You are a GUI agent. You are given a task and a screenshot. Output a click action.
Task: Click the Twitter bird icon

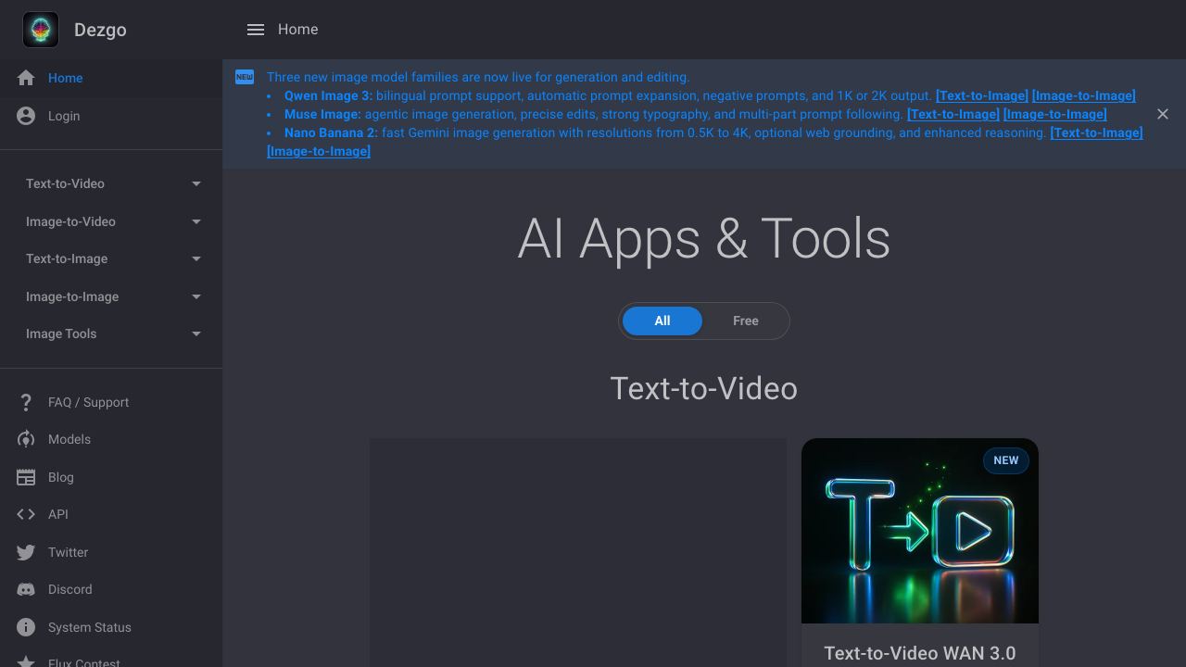[x=26, y=552]
